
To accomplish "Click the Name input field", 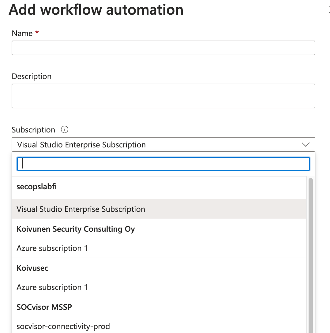I will (x=163, y=48).
